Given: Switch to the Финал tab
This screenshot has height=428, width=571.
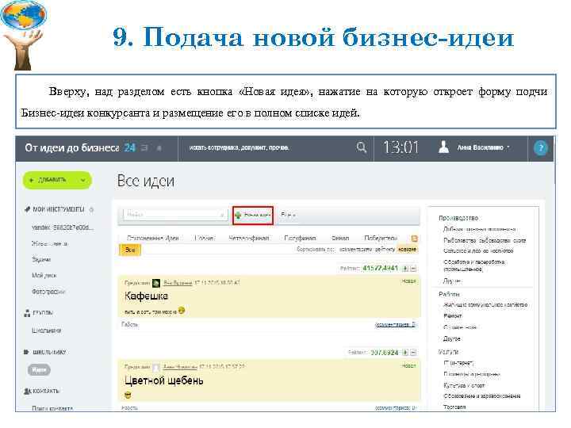Looking at the screenshot, I should (340, 238).
